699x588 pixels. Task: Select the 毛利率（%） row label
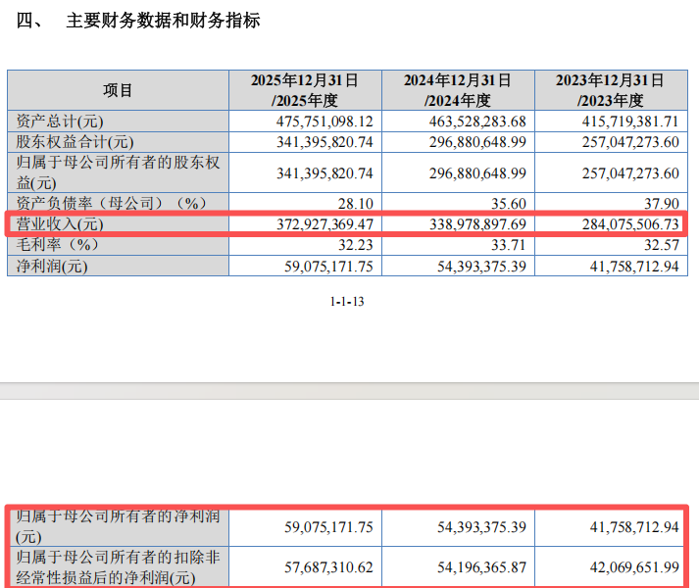pos(58,244)
